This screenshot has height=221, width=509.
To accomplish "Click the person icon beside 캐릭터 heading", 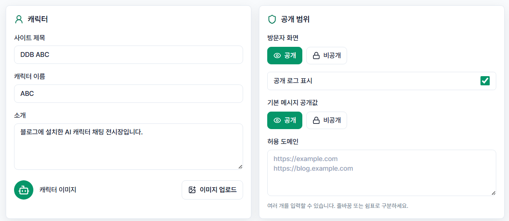I will tap(19, 19).
